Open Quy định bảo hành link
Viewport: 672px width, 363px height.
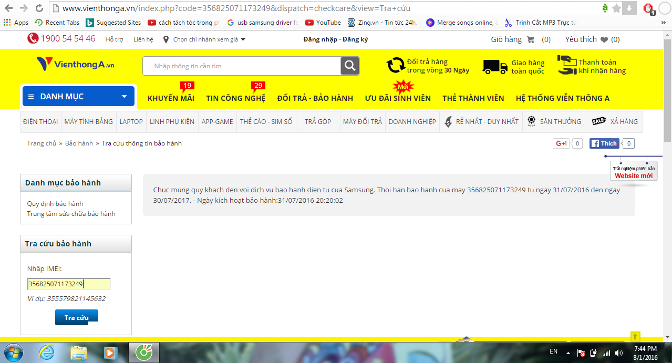pyautogui.click(x=55, y=203)
